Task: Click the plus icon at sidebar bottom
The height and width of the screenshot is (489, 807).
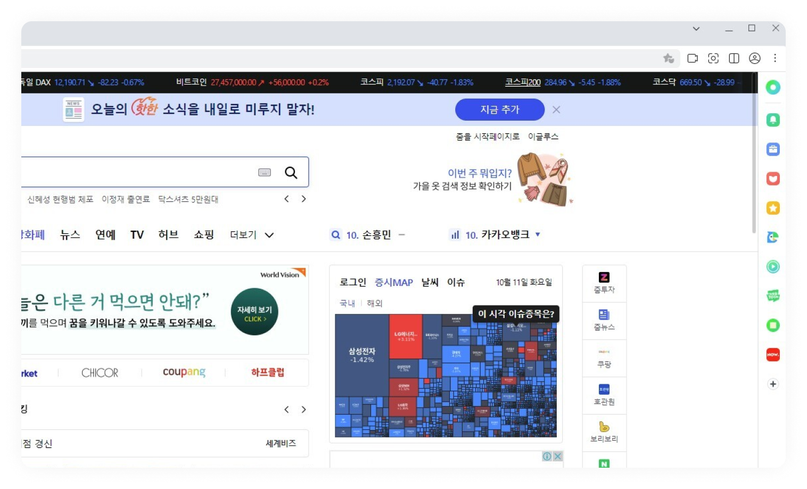Action: [772, 383]
